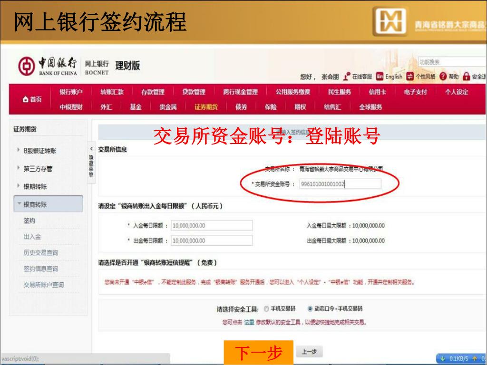
Task: Focus the 功能搜索 search box
Action: tap(452, 62)
